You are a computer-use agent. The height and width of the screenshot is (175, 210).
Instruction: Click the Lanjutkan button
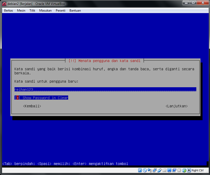click(177, 106)
